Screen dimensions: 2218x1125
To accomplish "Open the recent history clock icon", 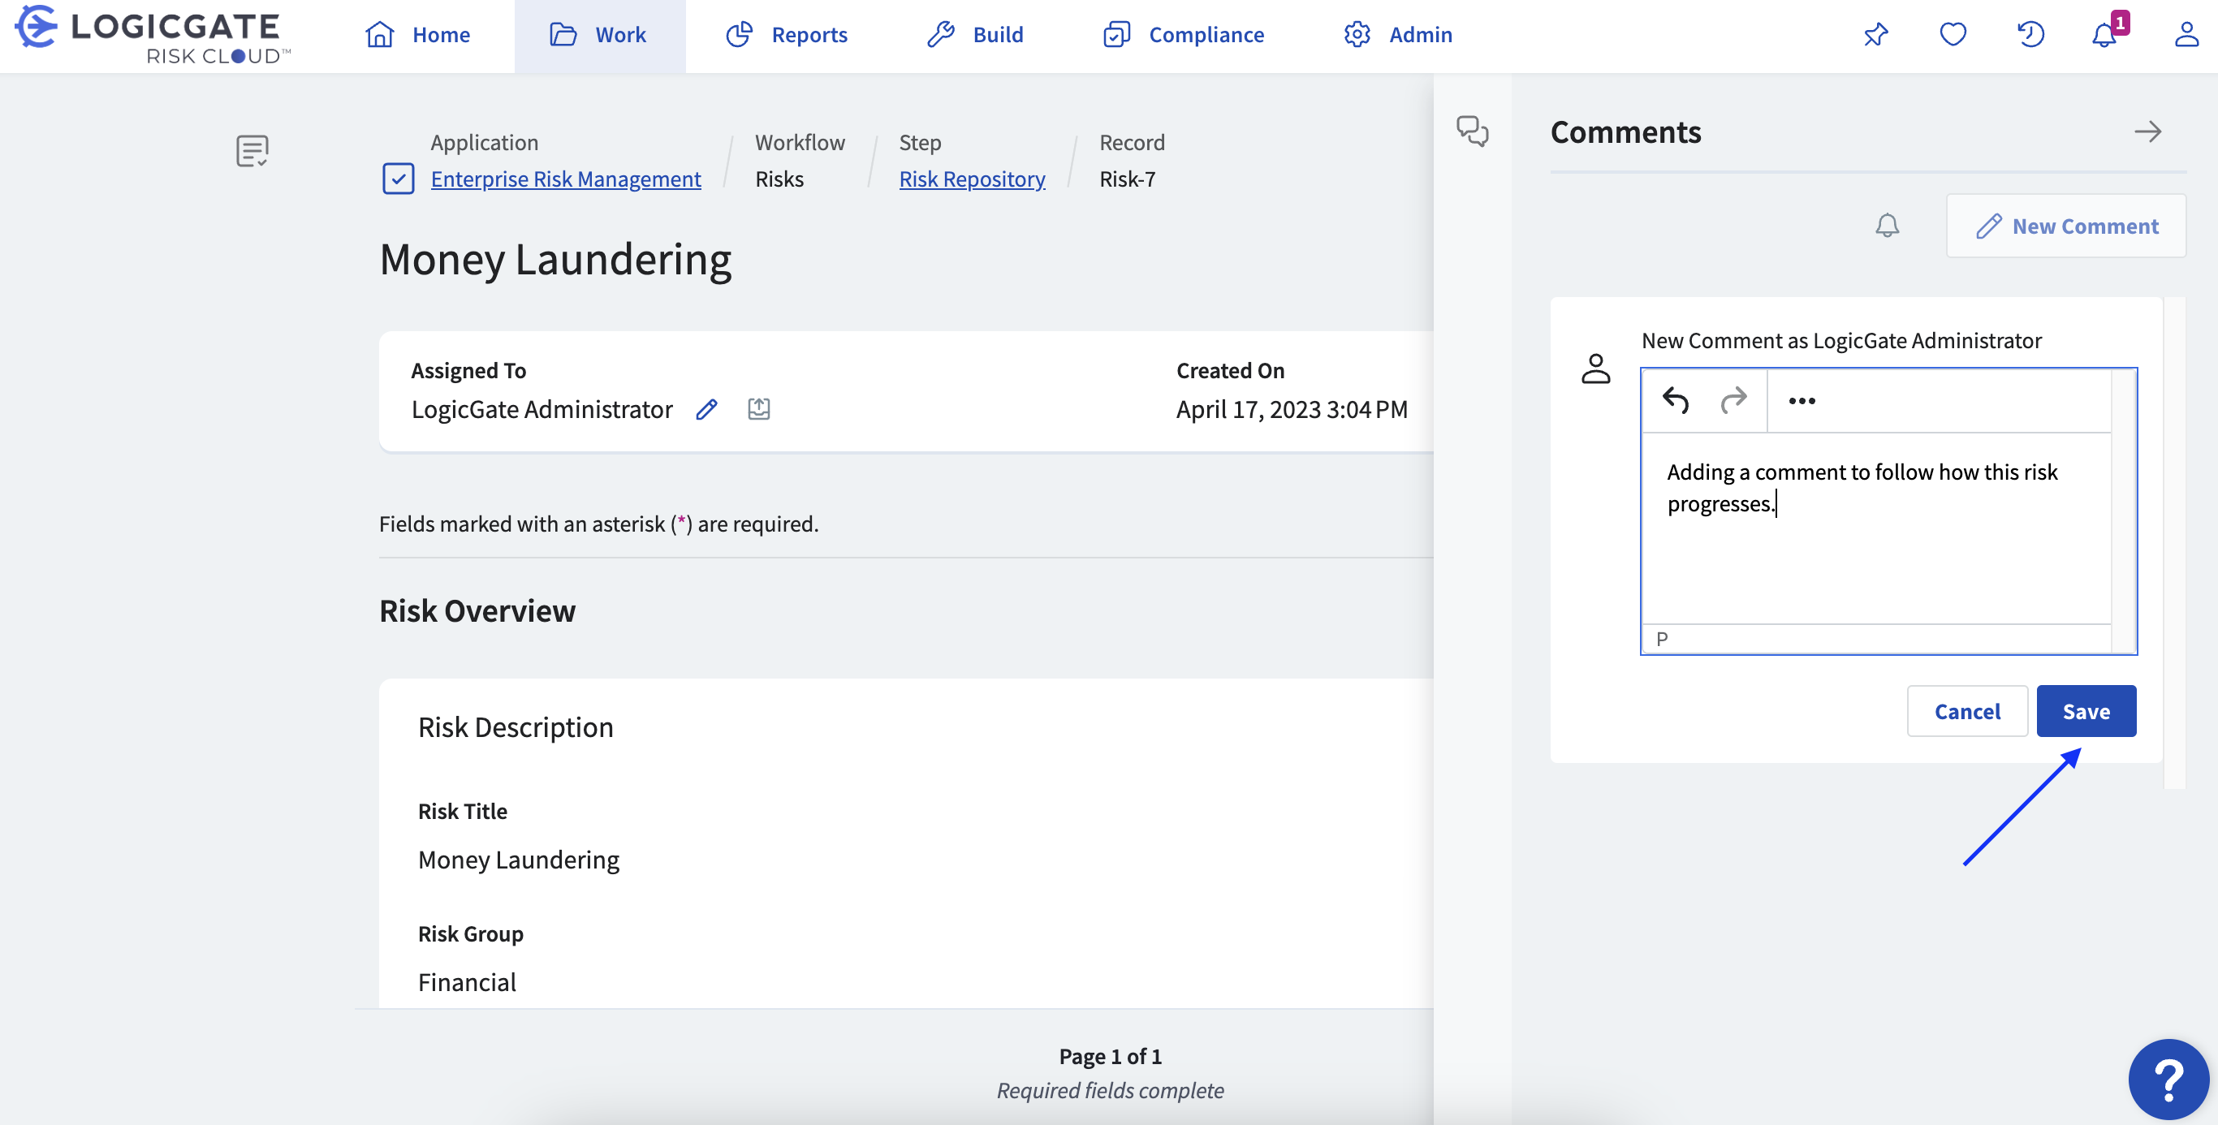I will click(x=2030, y=34).
